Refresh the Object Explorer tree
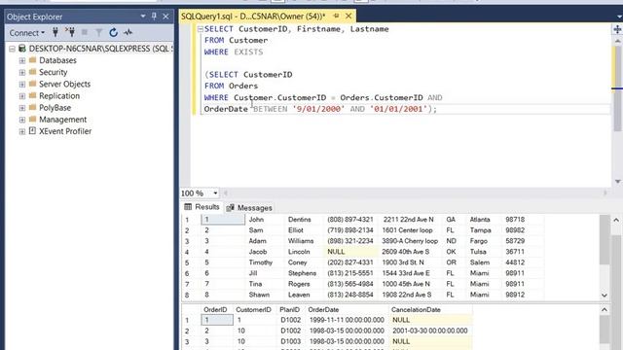Viewport: 623px width, 350px height. [x=113, y=32]
